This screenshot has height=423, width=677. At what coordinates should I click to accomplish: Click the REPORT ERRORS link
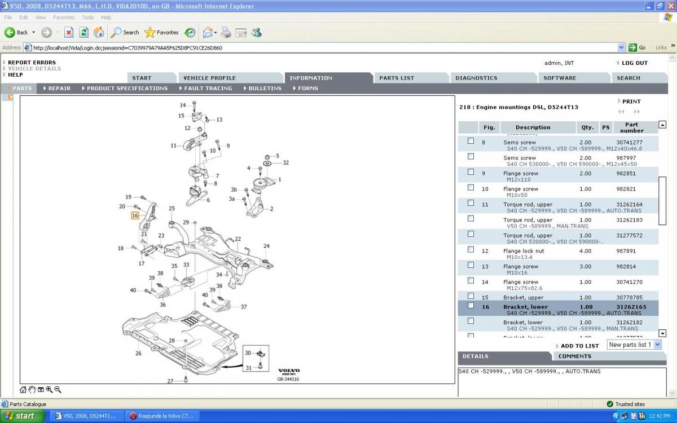32,63
